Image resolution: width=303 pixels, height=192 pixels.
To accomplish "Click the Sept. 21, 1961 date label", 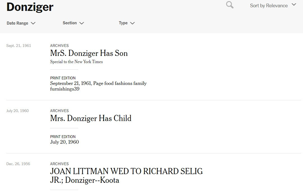I will (19, 46).
